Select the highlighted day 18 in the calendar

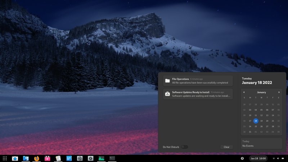point(256,121)
